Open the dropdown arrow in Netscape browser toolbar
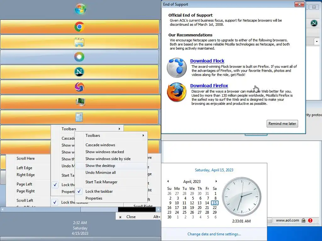 317,42
